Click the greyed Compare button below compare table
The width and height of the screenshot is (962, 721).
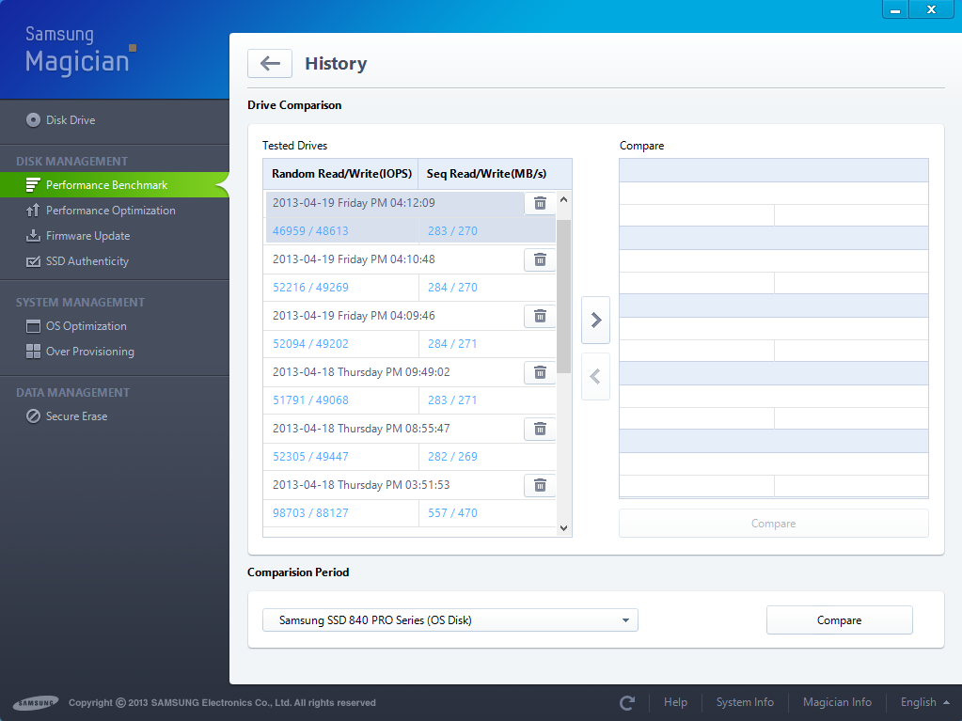pos(773,524)
